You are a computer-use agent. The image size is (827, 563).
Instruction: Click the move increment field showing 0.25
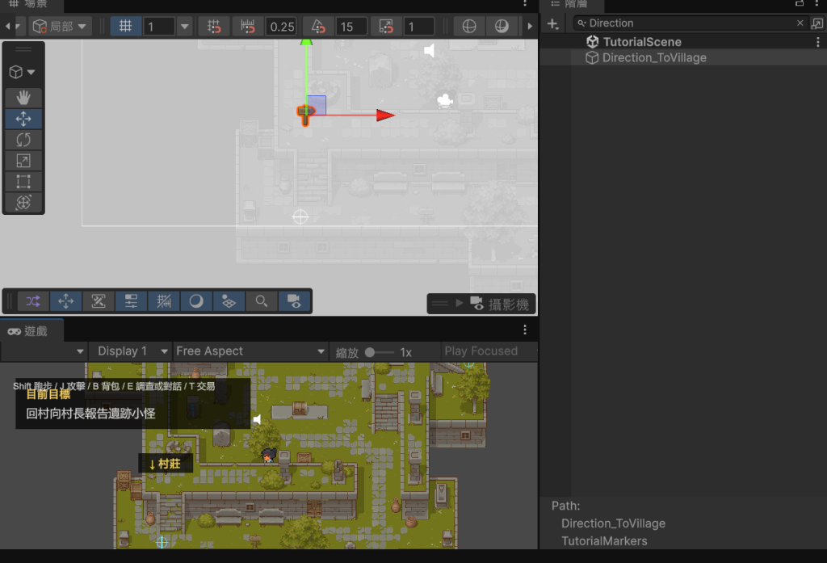[x=282, y=27]
